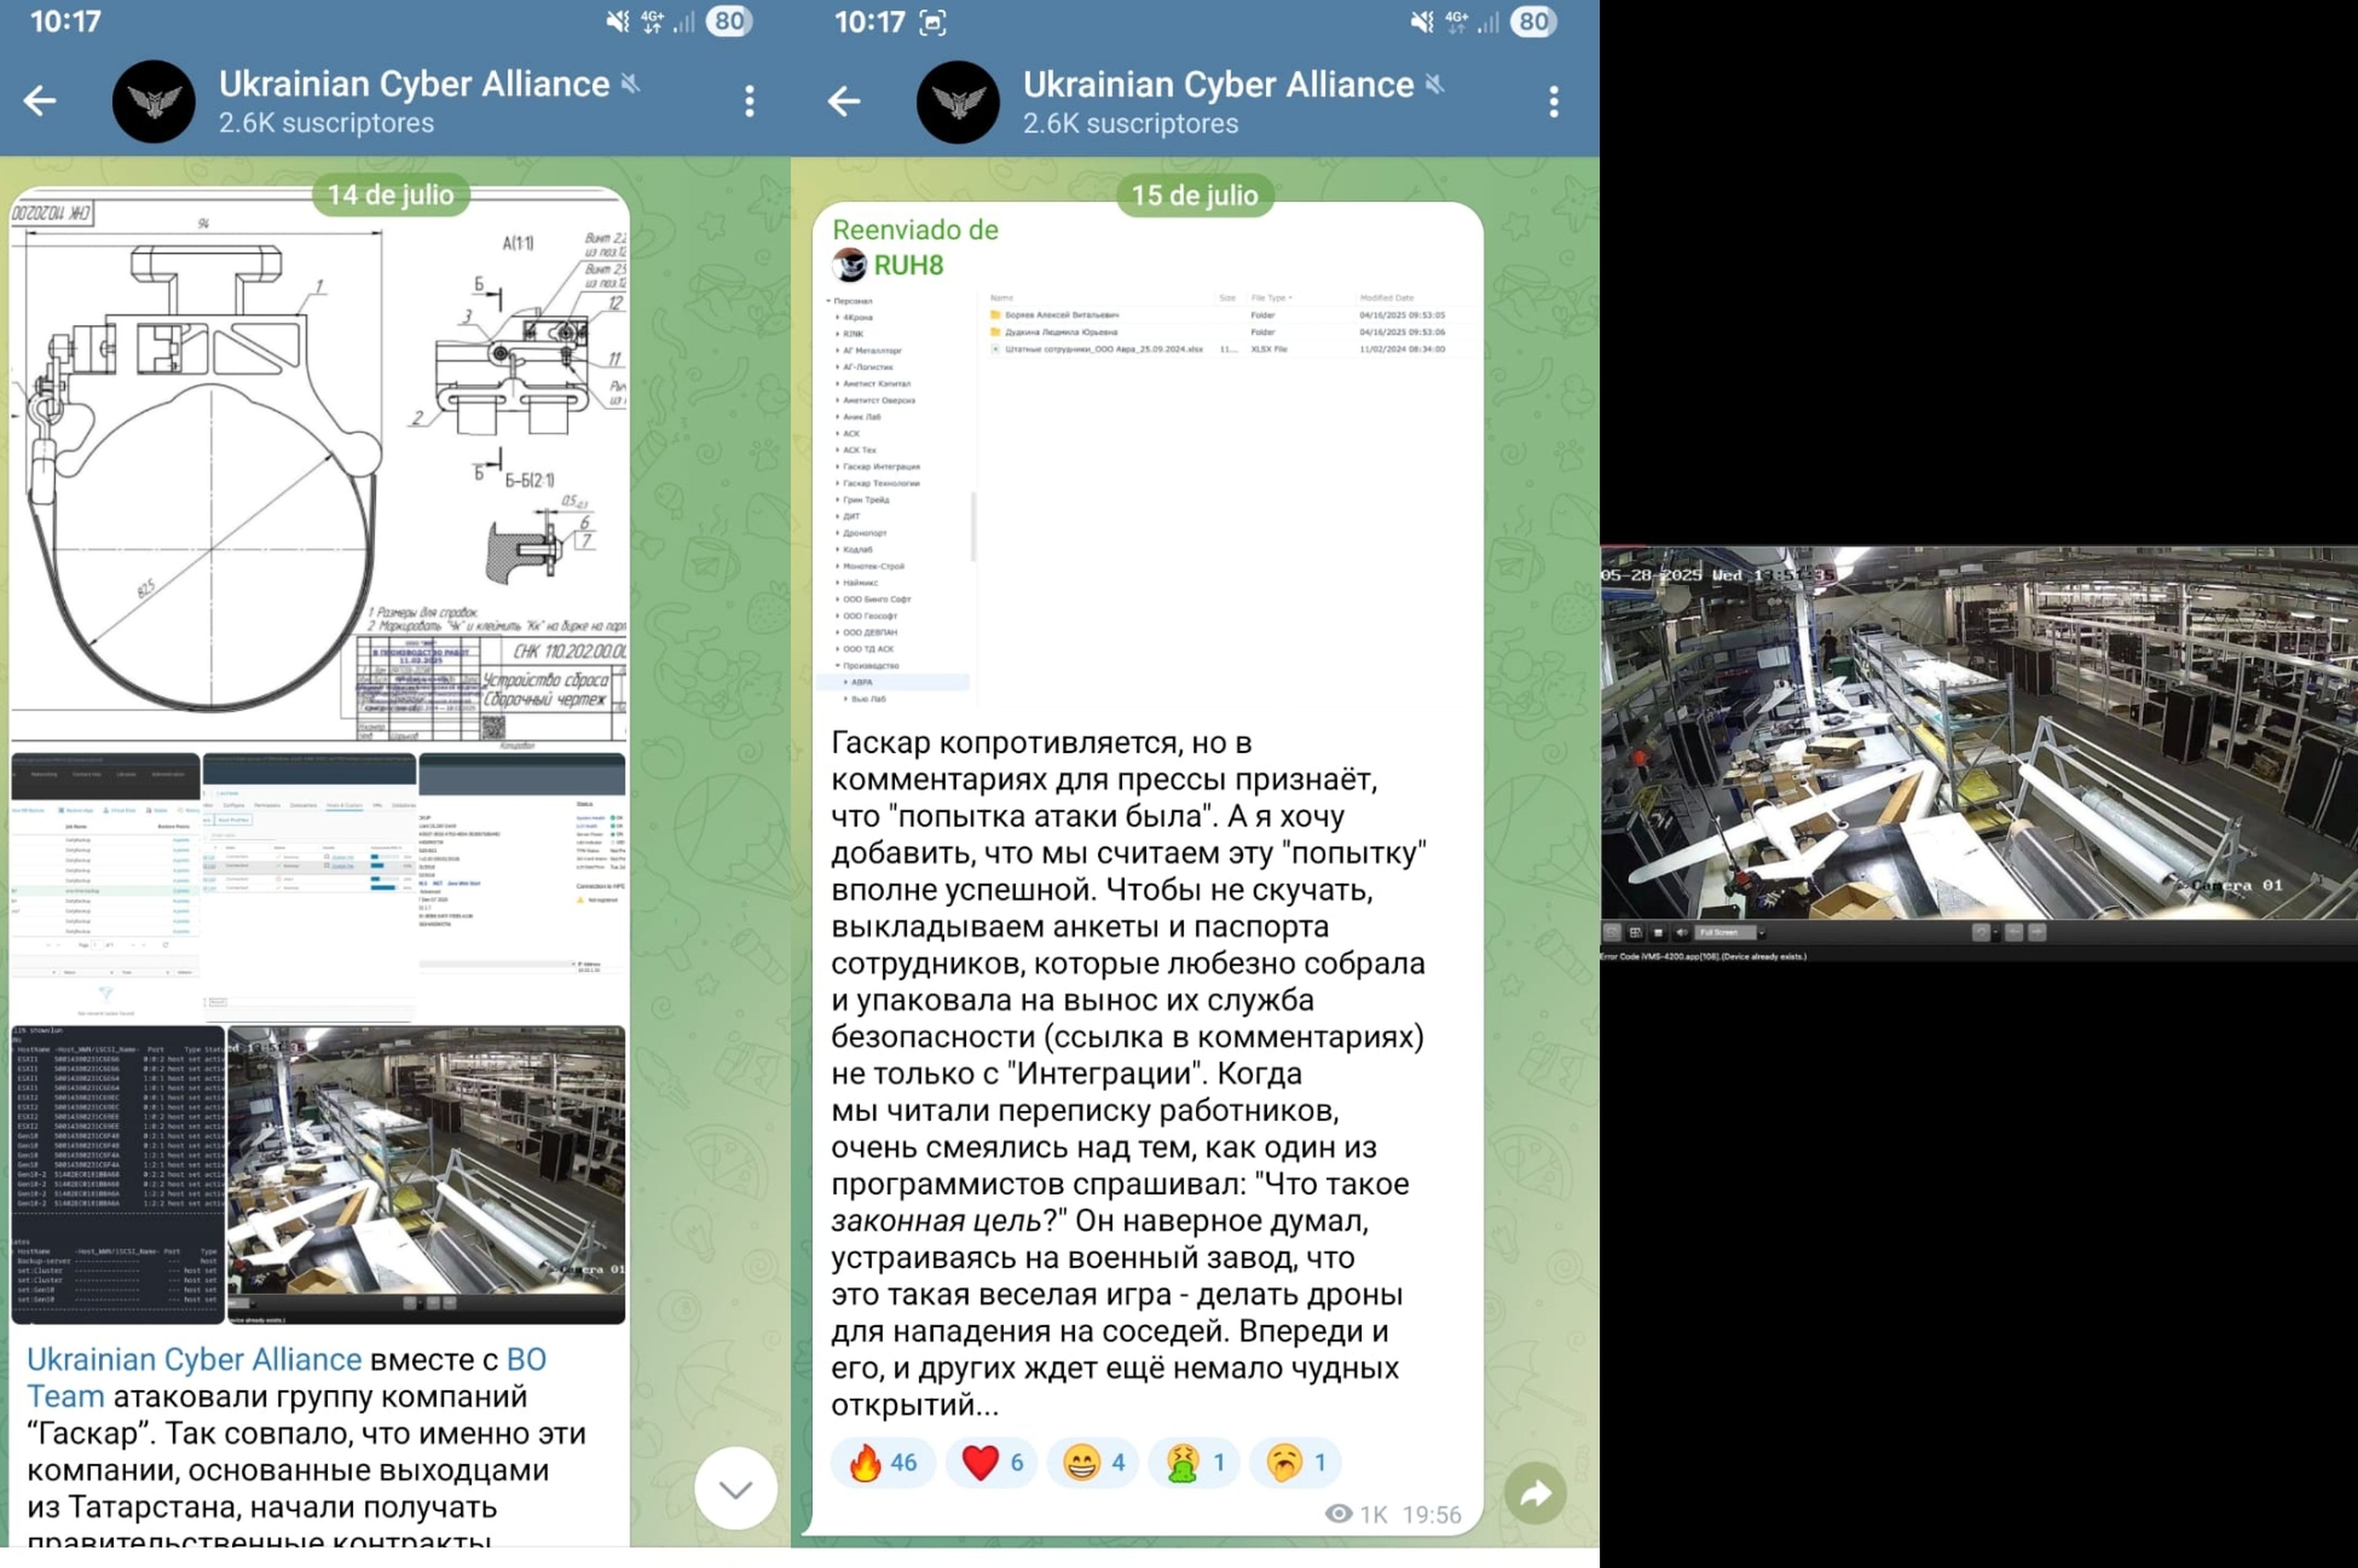Open the "Full Screen" dropdown
Screen dimensions: 2358x1568
[1731, 933]
